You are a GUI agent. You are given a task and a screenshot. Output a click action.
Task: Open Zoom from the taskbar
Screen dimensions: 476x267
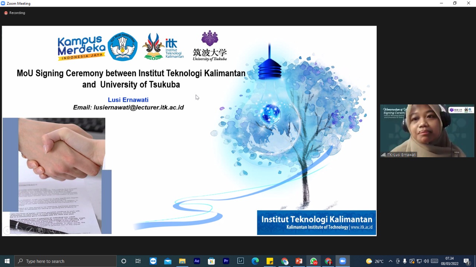pyautogui.click(x=342, y=261)
